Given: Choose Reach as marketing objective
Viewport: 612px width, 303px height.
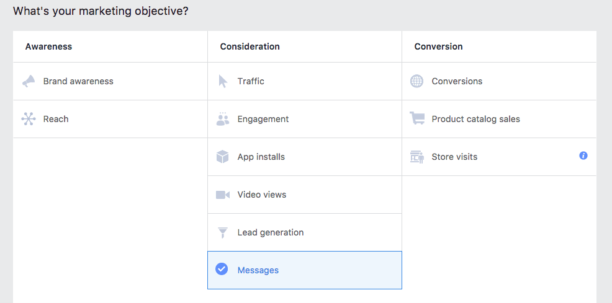Looking at the screenshot, I should click(56, 119).
